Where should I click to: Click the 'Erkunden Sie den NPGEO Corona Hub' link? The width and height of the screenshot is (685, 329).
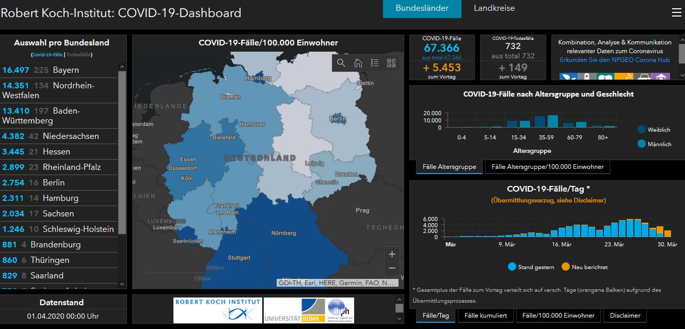pos(615,59)
